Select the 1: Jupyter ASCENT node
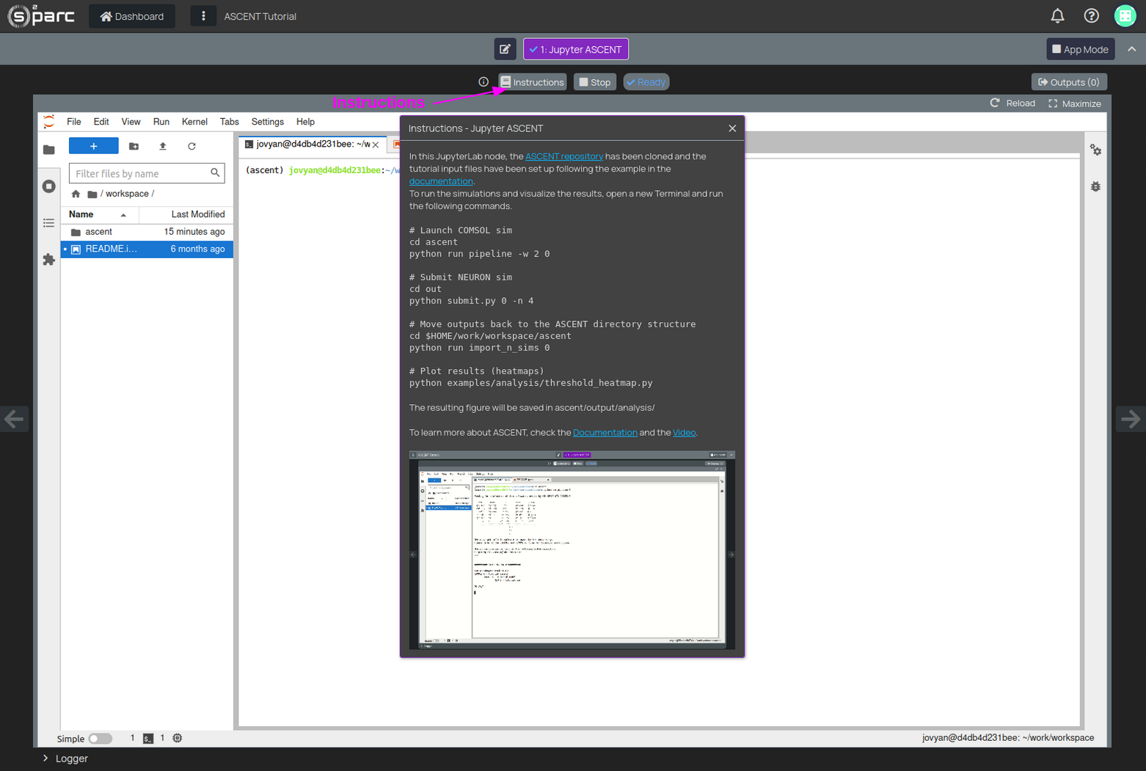Screen dimensions: 1146x771 [x=576, y=49]
